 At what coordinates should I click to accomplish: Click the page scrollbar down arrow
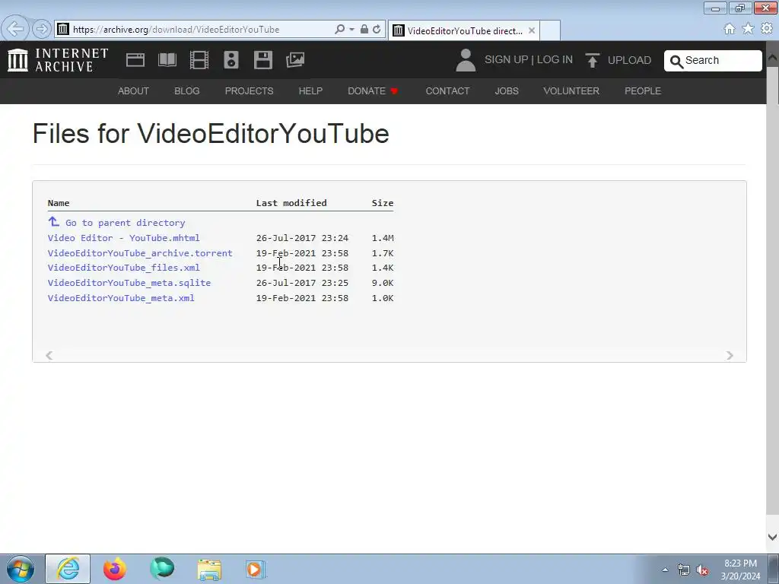[x=773, y=537]
